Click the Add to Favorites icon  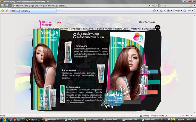(7, 11)
